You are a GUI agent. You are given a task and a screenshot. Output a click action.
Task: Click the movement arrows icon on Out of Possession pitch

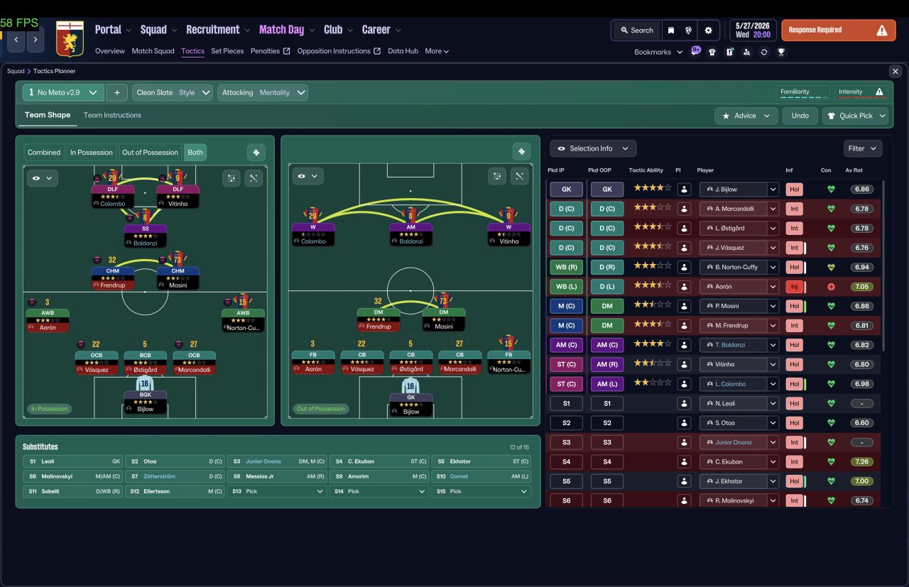tap(520, 176)
